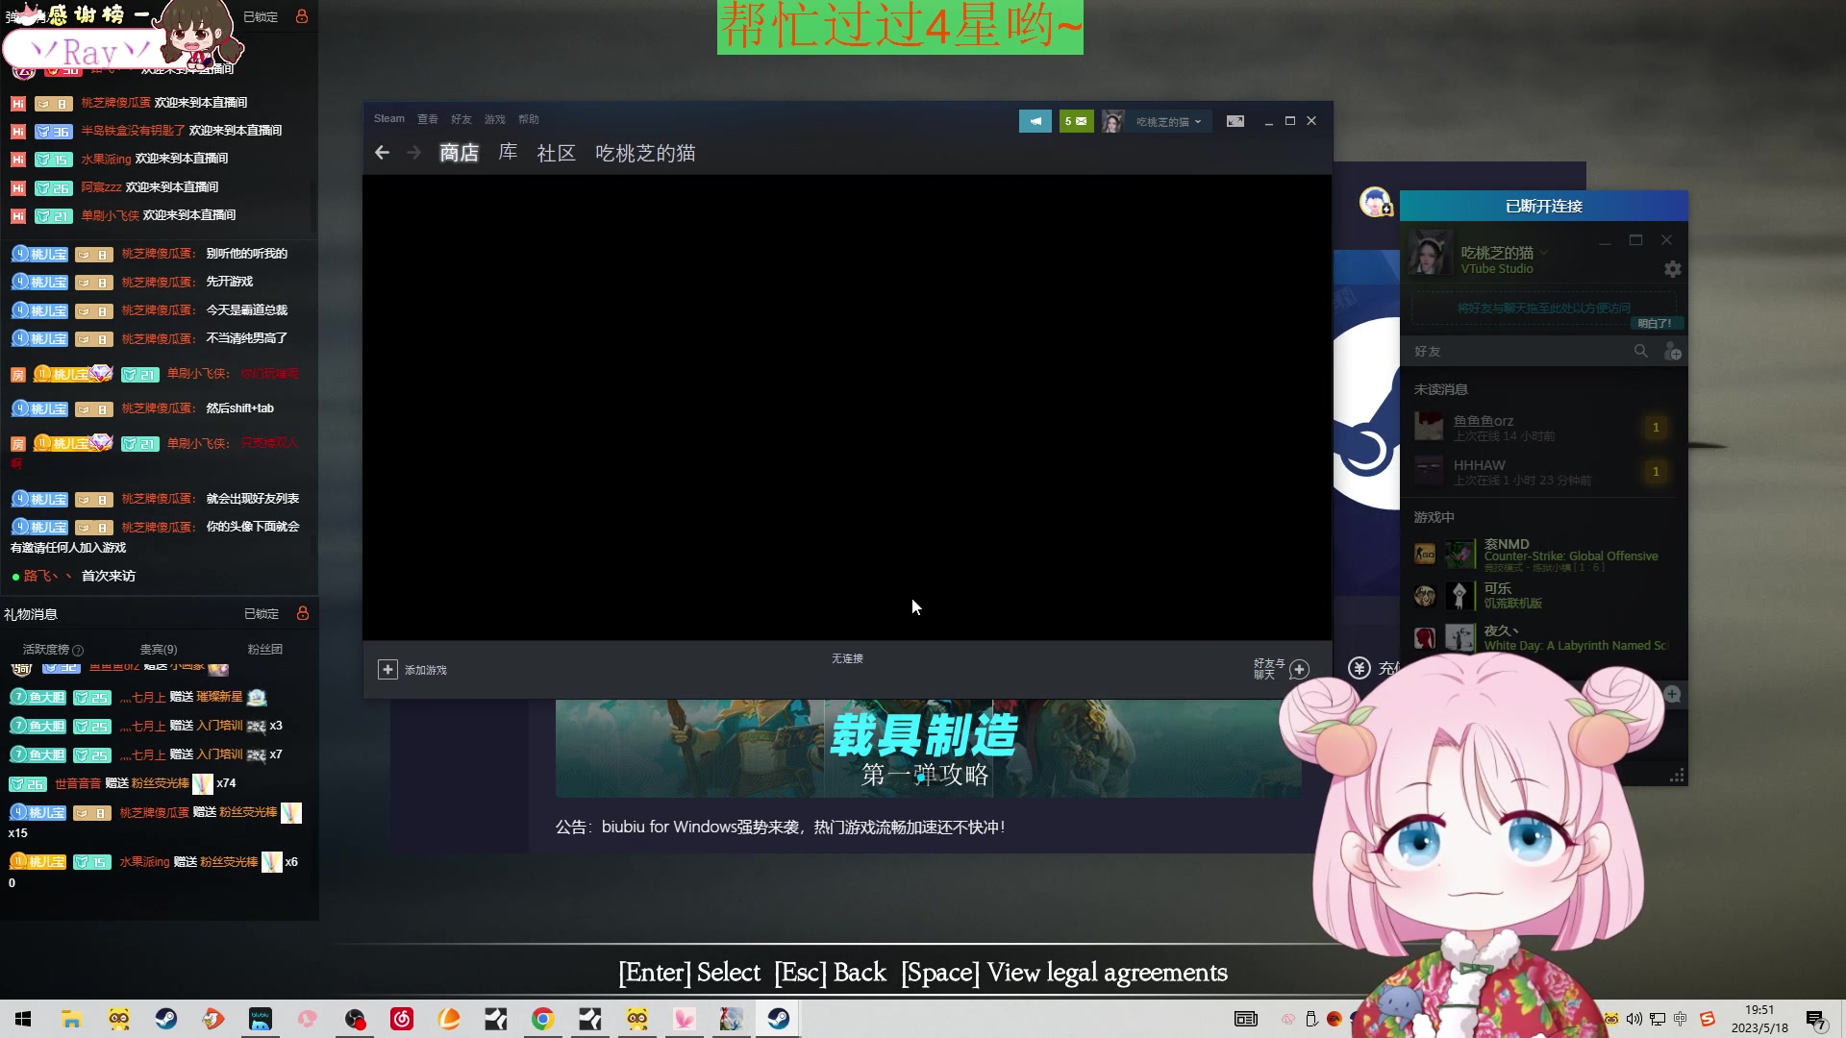
Task: Click 充值 yen icon behind friends window
Action: coord(1359,668)
